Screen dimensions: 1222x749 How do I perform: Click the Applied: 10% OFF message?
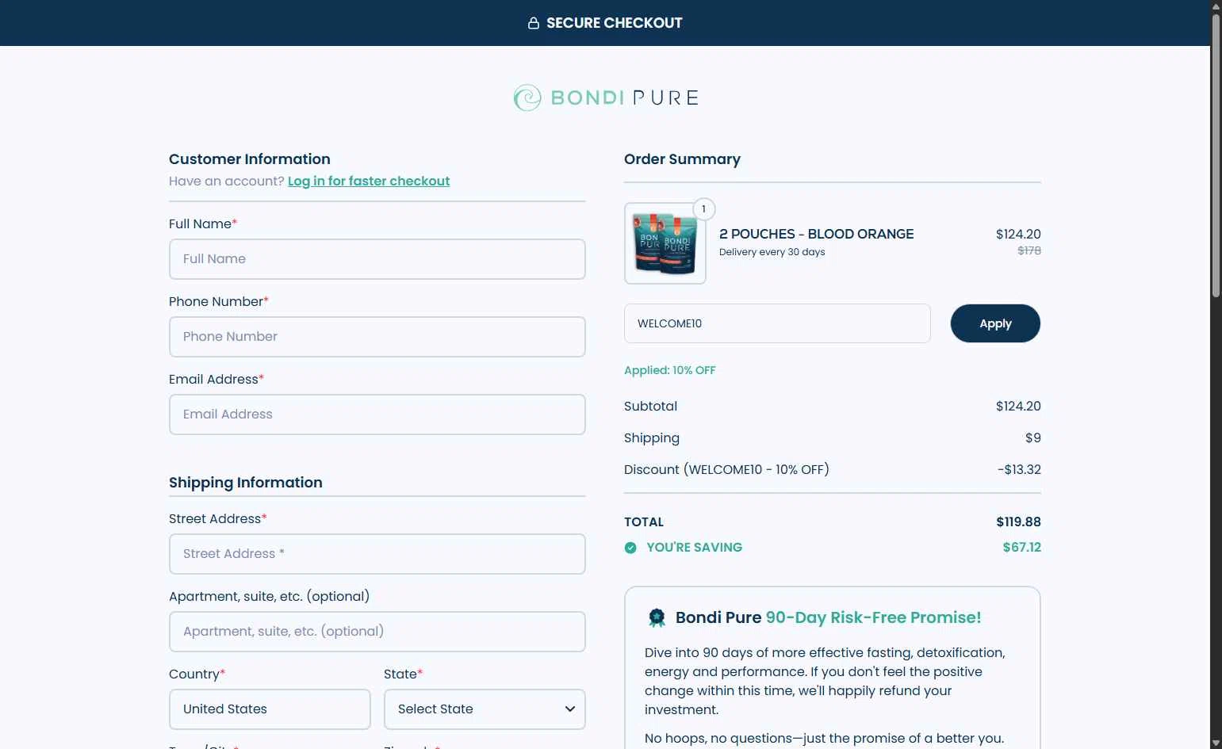670,370
